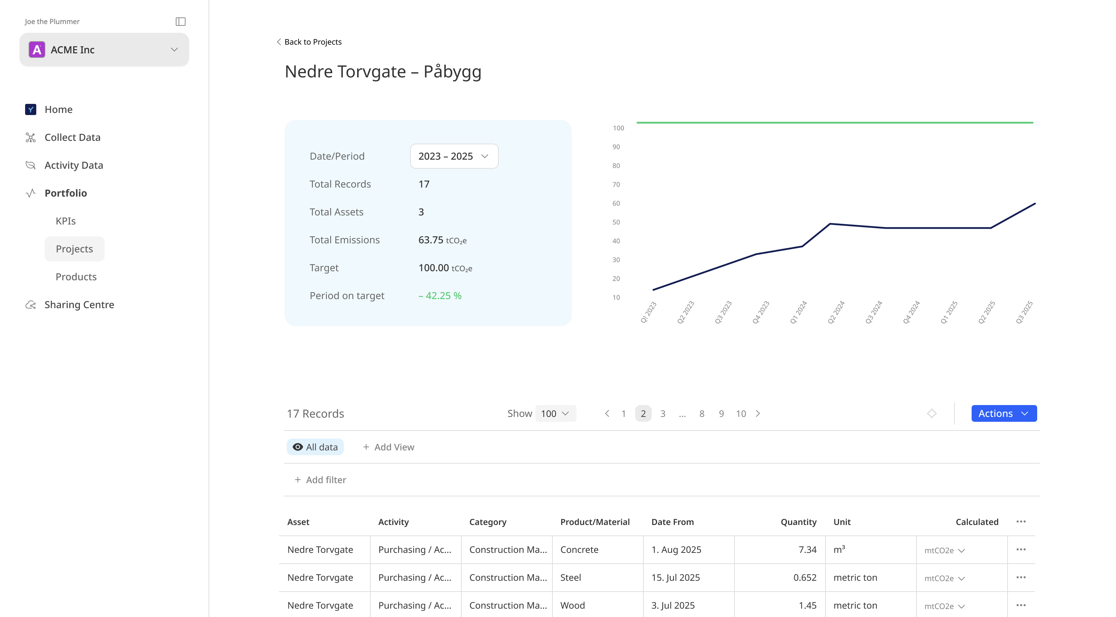Click the Activity Data leaf icon

tap(30, 165)
